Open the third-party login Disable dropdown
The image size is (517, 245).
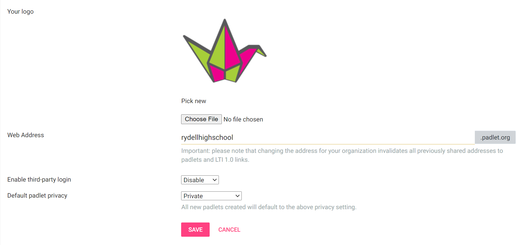point(200,180)
